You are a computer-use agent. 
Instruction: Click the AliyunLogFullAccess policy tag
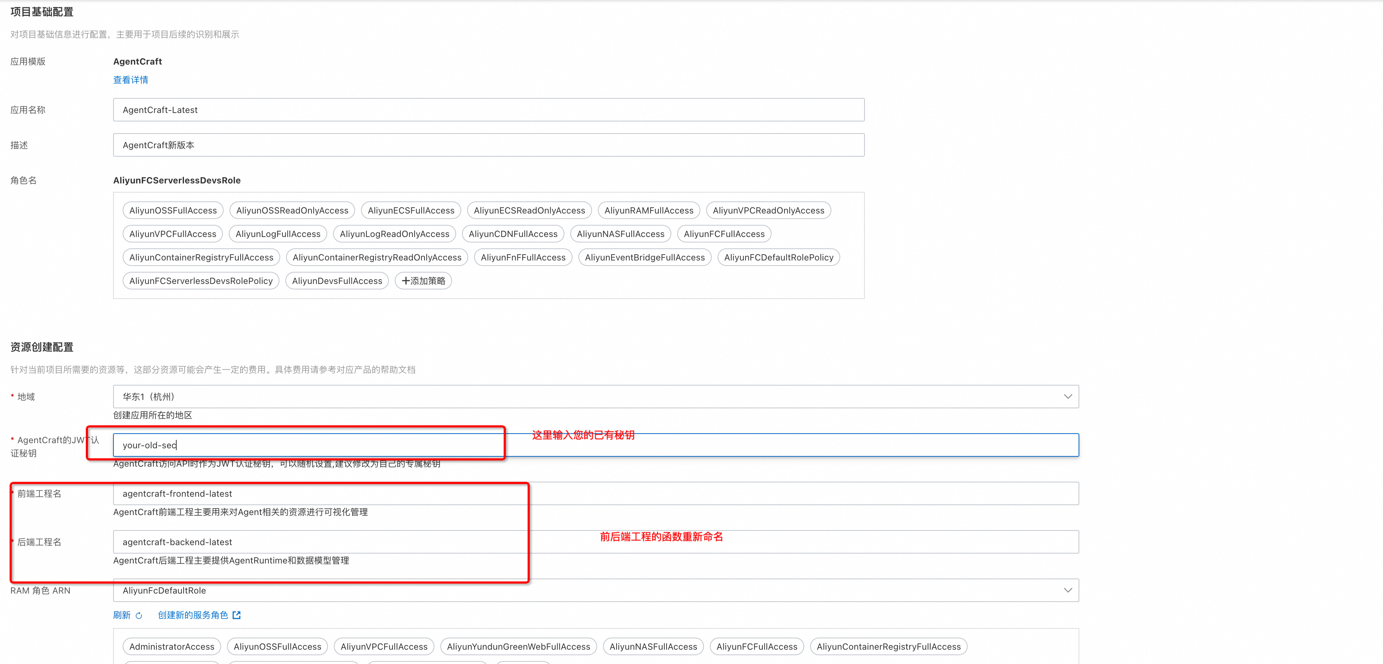coord(278,234)
